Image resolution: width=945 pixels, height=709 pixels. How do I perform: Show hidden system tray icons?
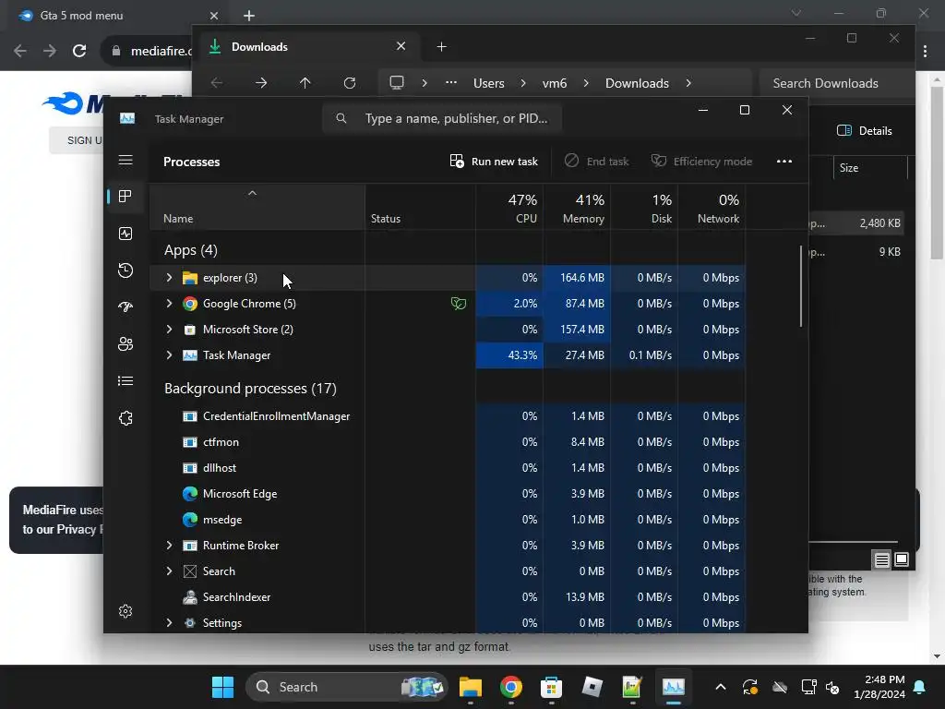[720, 687]
